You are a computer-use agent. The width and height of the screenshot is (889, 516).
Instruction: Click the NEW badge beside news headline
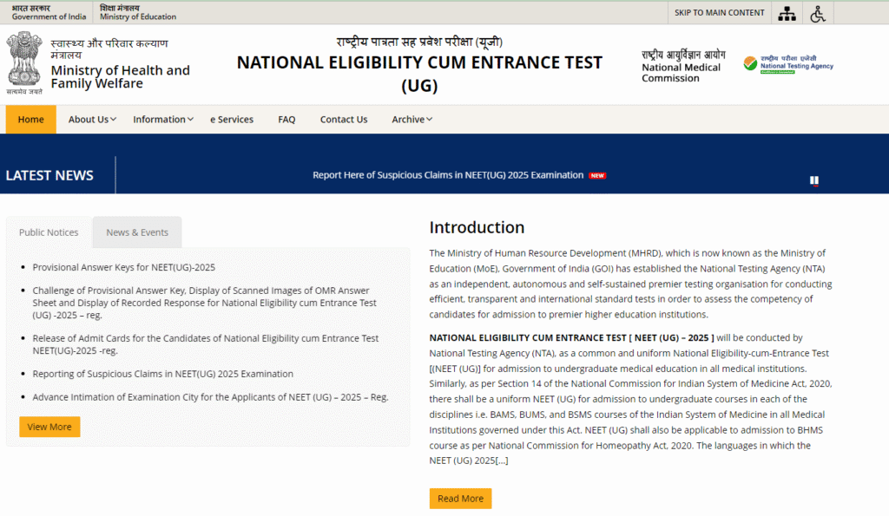597,175
